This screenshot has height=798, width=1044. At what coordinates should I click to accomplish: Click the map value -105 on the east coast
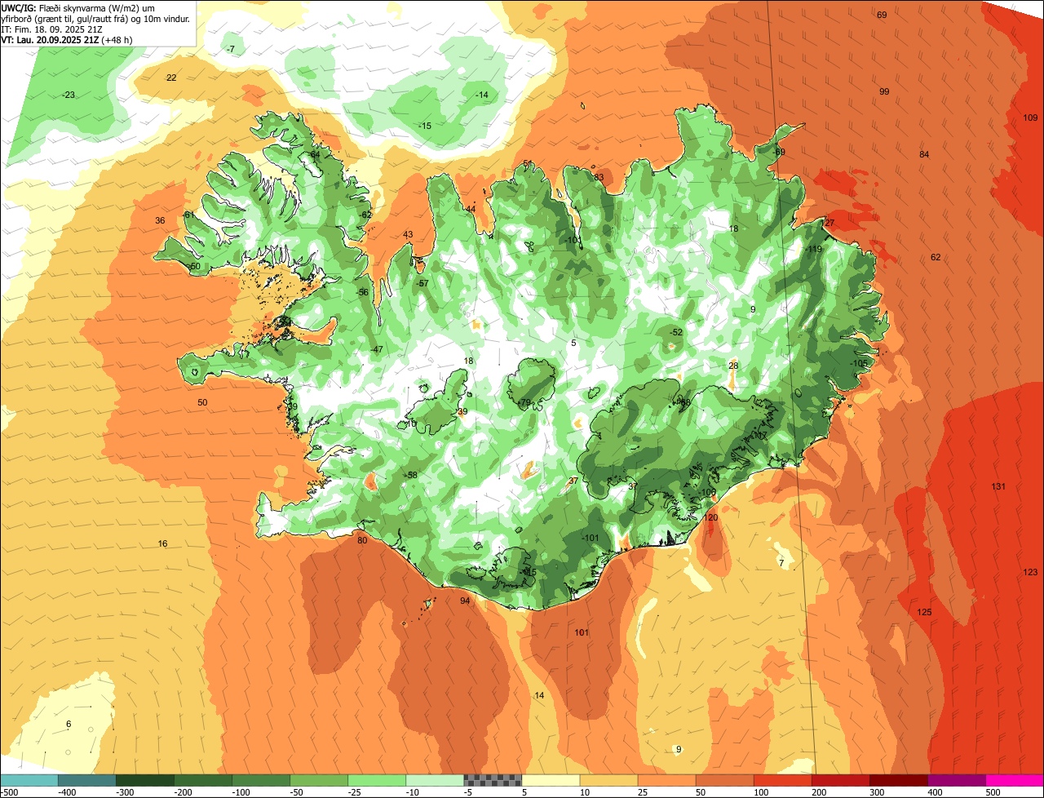(x=860, y=363)
